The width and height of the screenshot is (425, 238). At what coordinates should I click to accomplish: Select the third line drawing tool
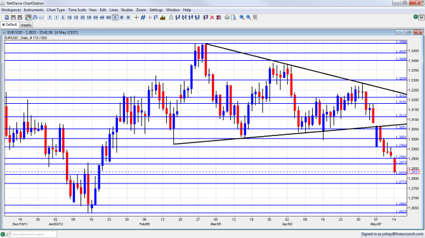click(191, 18)
